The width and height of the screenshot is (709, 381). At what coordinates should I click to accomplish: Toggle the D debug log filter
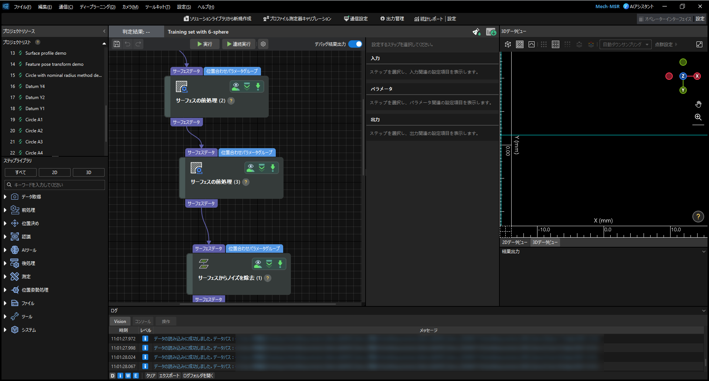point(113,375)
